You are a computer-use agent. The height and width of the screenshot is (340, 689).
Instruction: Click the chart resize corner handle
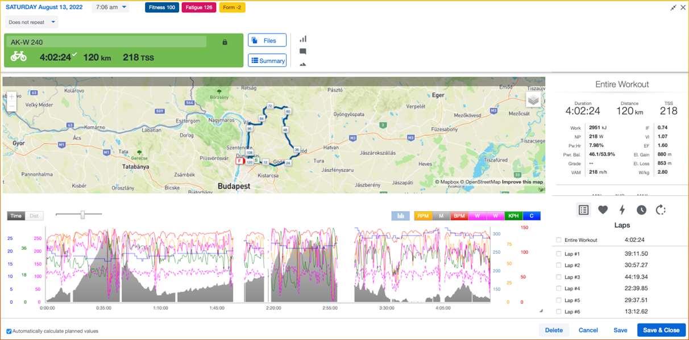541,311
